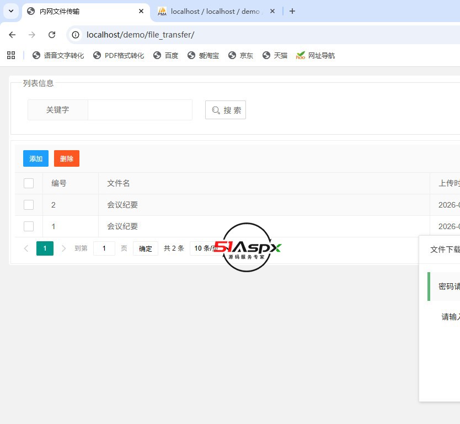This screenshot has width=460, height=424.
Task: Click the keyword input field next to 关键字
Action: pos(140,110)
